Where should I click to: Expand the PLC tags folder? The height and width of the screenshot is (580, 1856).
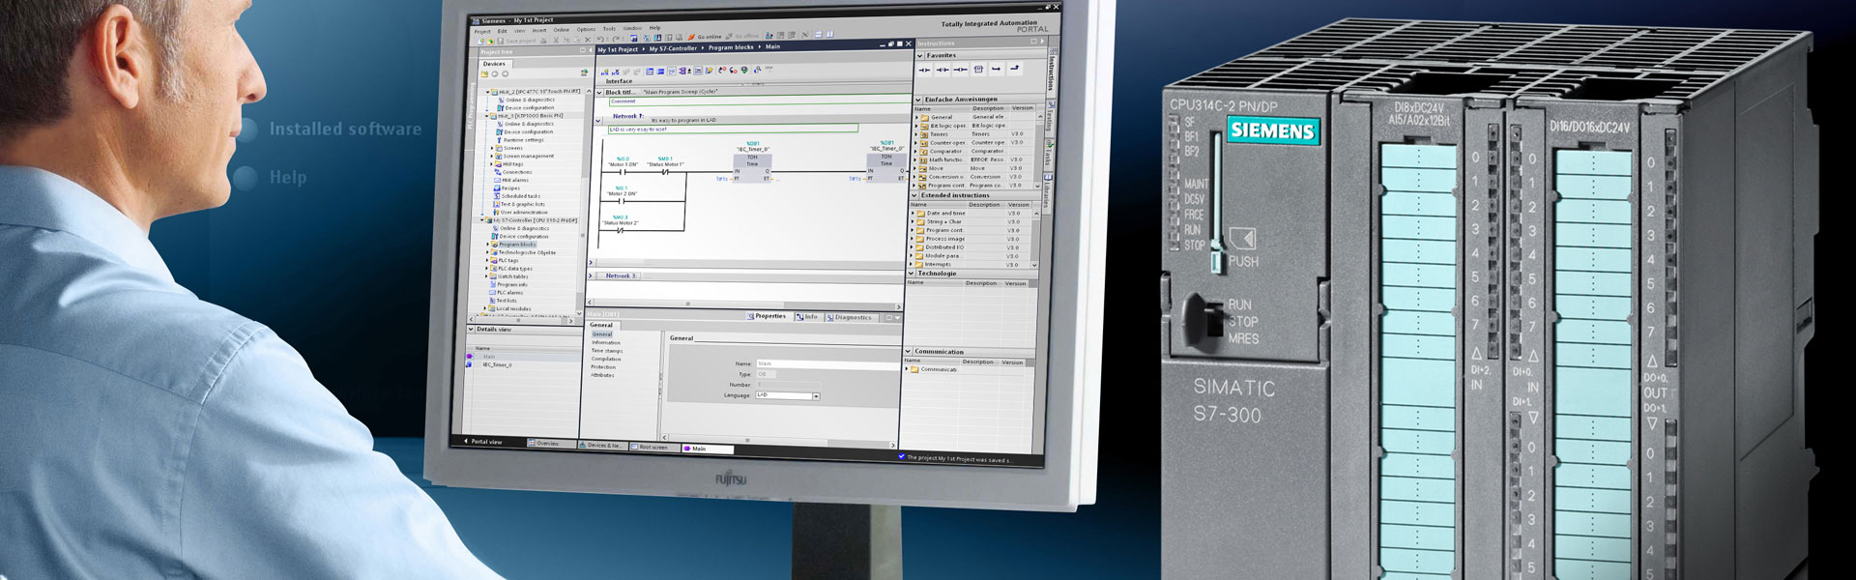coord(486,260)
